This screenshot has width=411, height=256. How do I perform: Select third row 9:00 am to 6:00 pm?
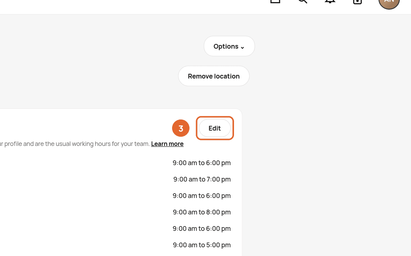click(202, 196)
